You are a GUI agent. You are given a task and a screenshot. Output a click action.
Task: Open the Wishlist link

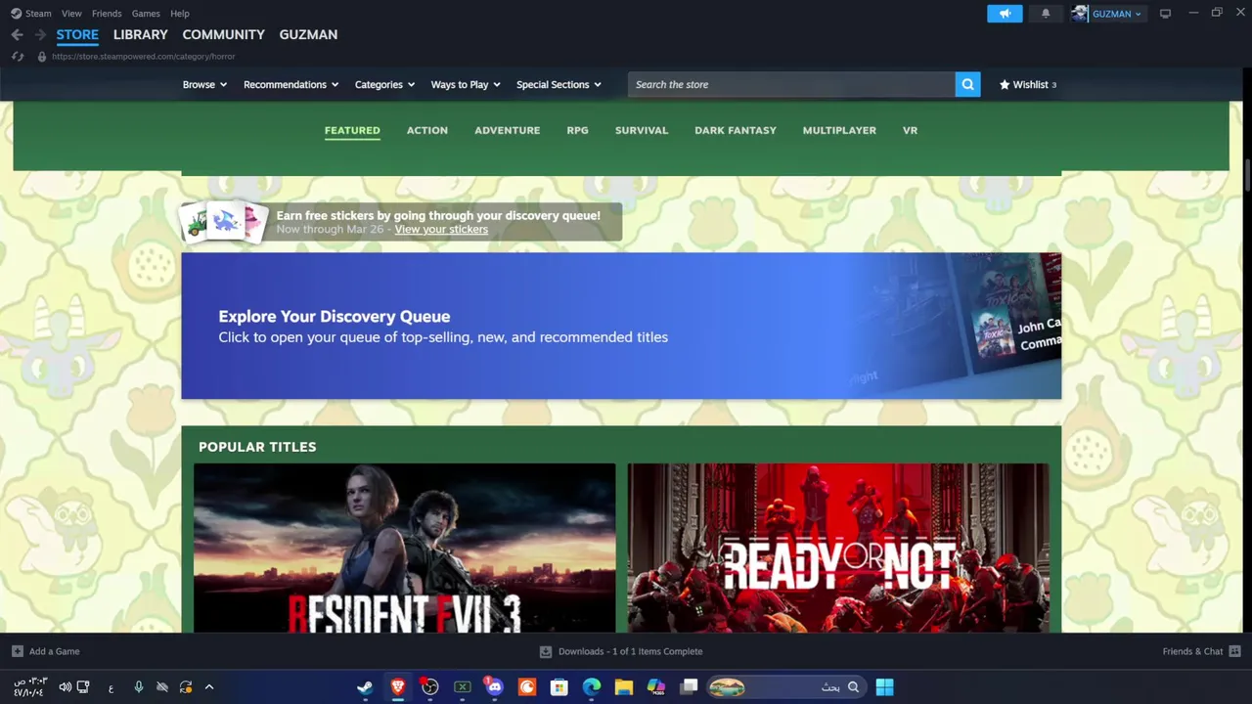1030,84
